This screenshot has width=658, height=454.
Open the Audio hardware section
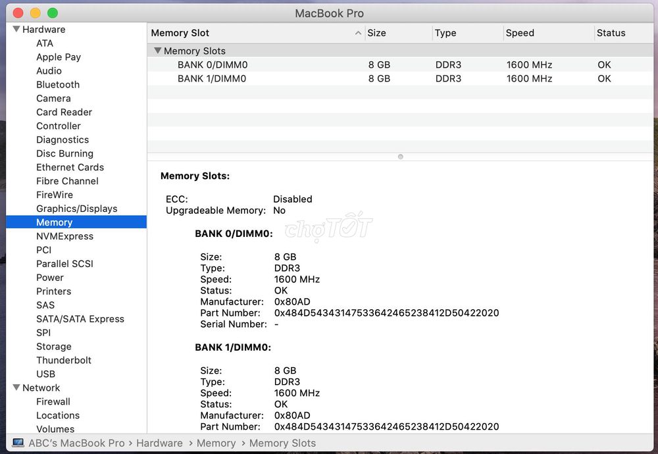pyautogui.click(x=49, y=71)
